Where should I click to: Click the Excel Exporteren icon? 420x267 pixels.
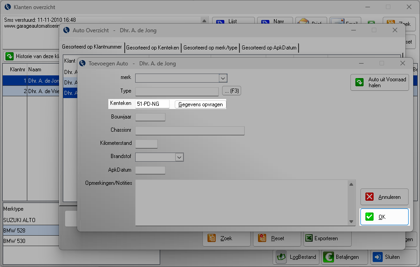point(308,238)
